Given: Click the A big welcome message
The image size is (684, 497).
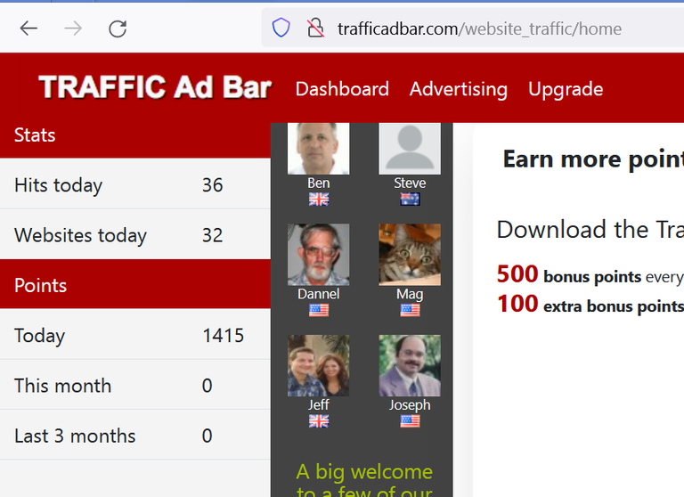Looking at the screenshot, I should (x=364, y=480).
